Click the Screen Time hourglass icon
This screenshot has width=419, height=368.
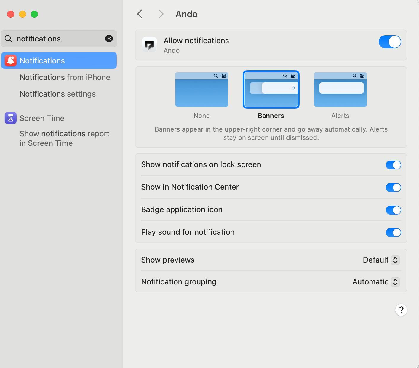click(x=11, y=118)
